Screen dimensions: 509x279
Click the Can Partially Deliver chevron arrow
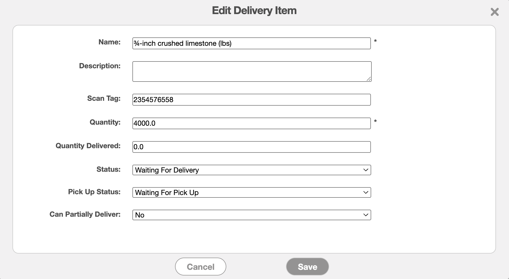click(365, 215)
